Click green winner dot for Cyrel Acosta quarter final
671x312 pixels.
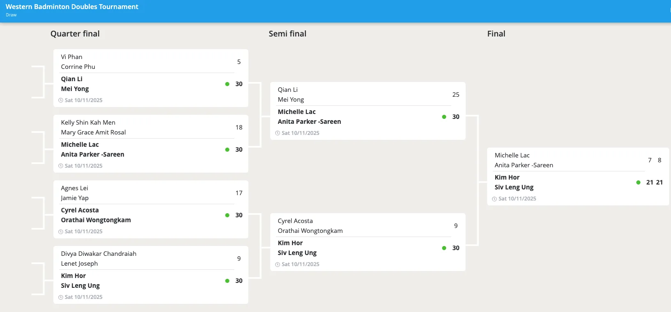pyautogui.click(x=227, y=215)
